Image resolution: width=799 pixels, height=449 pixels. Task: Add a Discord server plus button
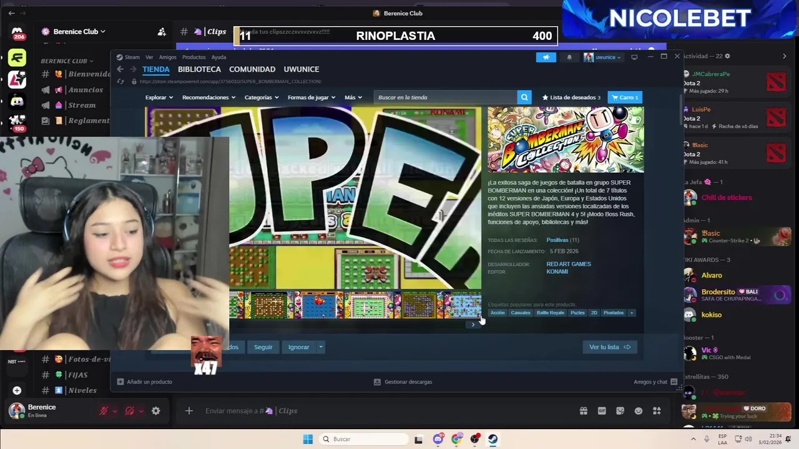pos(17,390)
